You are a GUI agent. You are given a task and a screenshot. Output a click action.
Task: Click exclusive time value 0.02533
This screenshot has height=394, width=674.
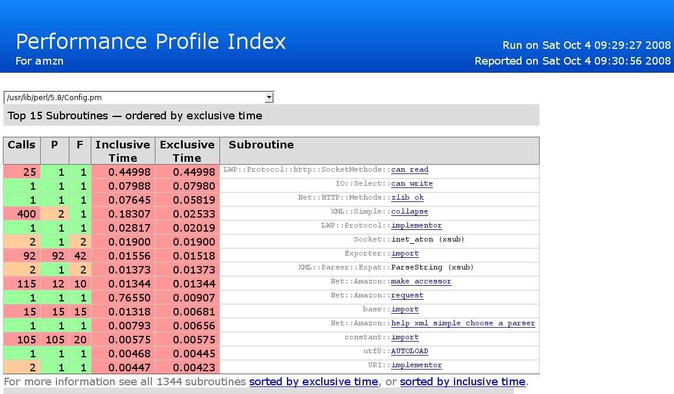(x=187, y=214)
